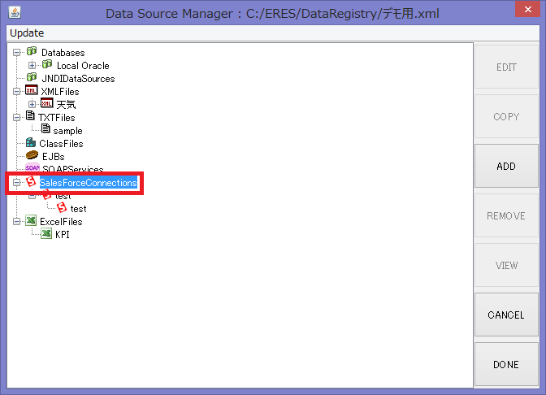Screen dimensions: 546x395
Task: Click the ADD button
Action: [x=506, y=166]
